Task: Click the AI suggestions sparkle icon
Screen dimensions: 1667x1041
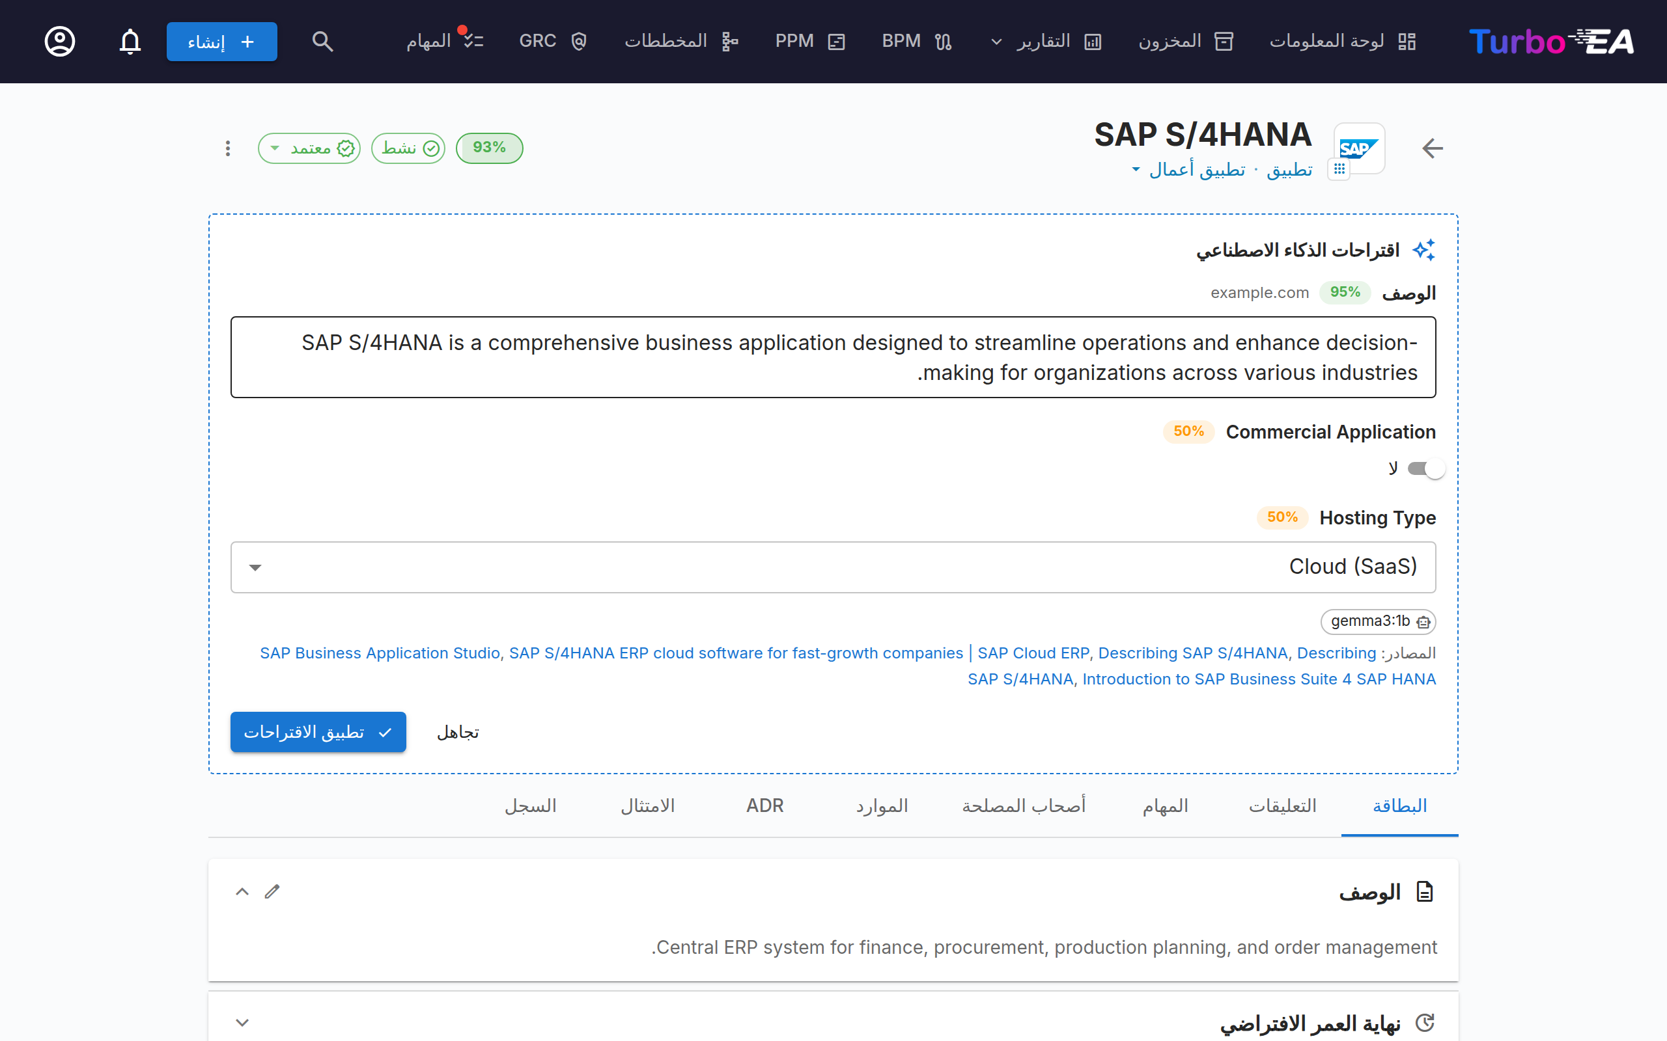Action: pyautogui.click(x=1424, y=250)
